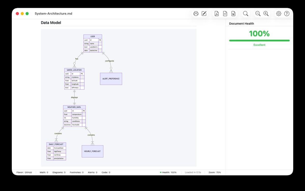Click the 100% Excellent health link

259,34
